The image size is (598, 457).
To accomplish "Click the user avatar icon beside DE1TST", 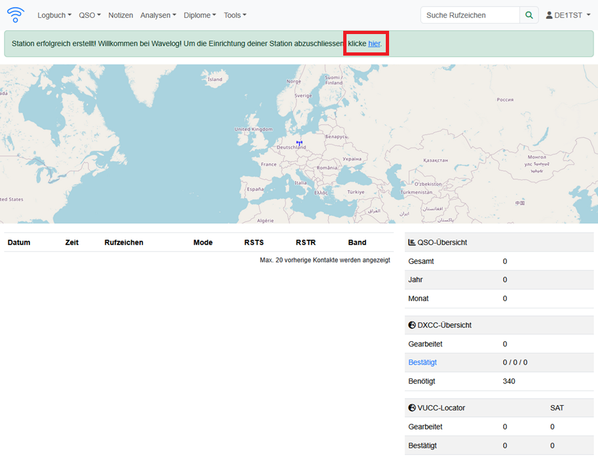I will (549, 15).
